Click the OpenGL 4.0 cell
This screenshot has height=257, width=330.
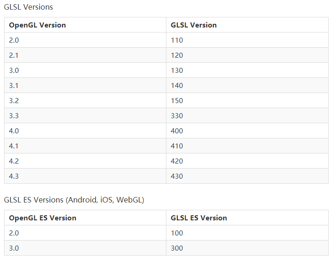[x=14, y=131]
